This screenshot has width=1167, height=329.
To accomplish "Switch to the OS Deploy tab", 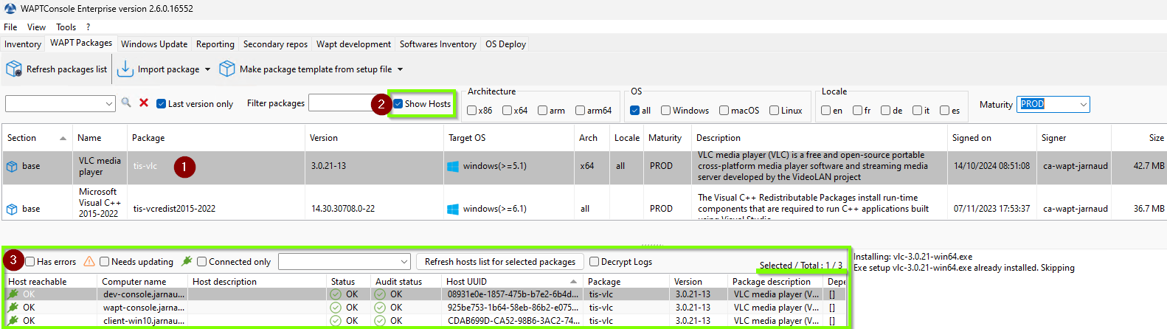I will [506, 44].
